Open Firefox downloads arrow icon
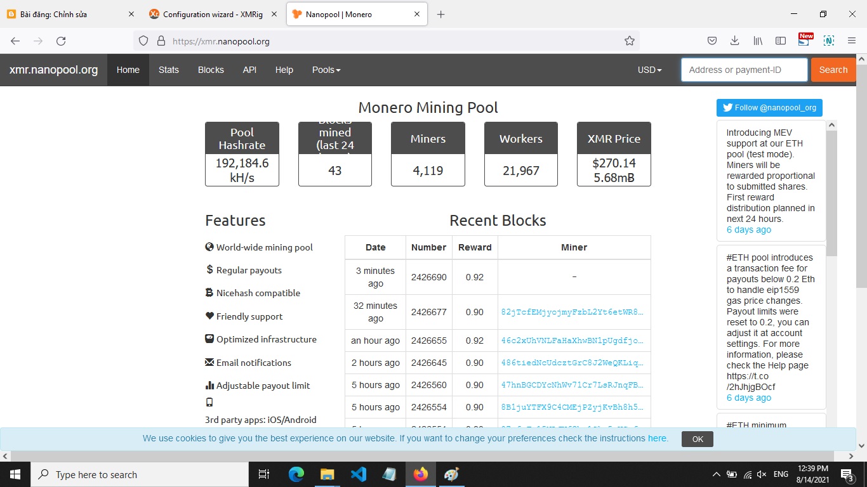Viewport: 867px width, 487px height. (x=734, y=41)
